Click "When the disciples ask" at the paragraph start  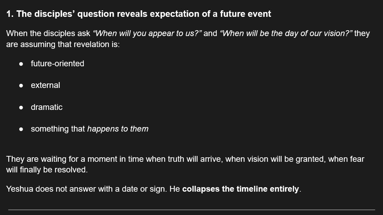48,33
